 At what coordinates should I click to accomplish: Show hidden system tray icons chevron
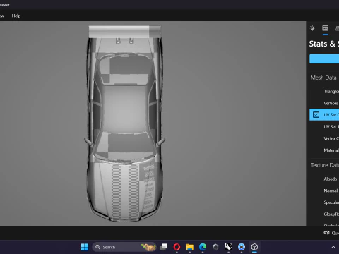pyautogui.click(x=333, y=247)
